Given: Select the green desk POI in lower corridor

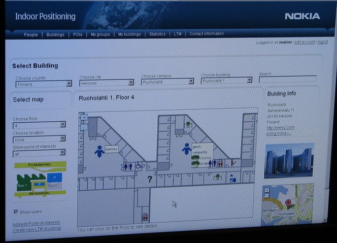Looking at the screenshot, I should 218,177.
